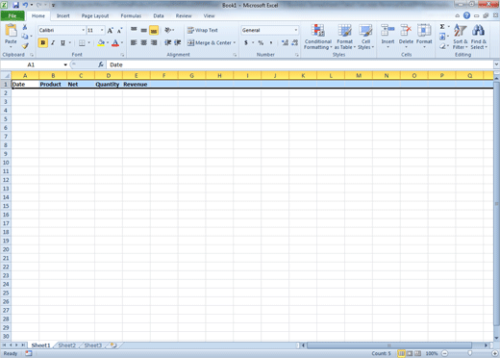This screenshot has width=500, height=358.
Task: Switch to the Review tab
Action: coord(184,15)
